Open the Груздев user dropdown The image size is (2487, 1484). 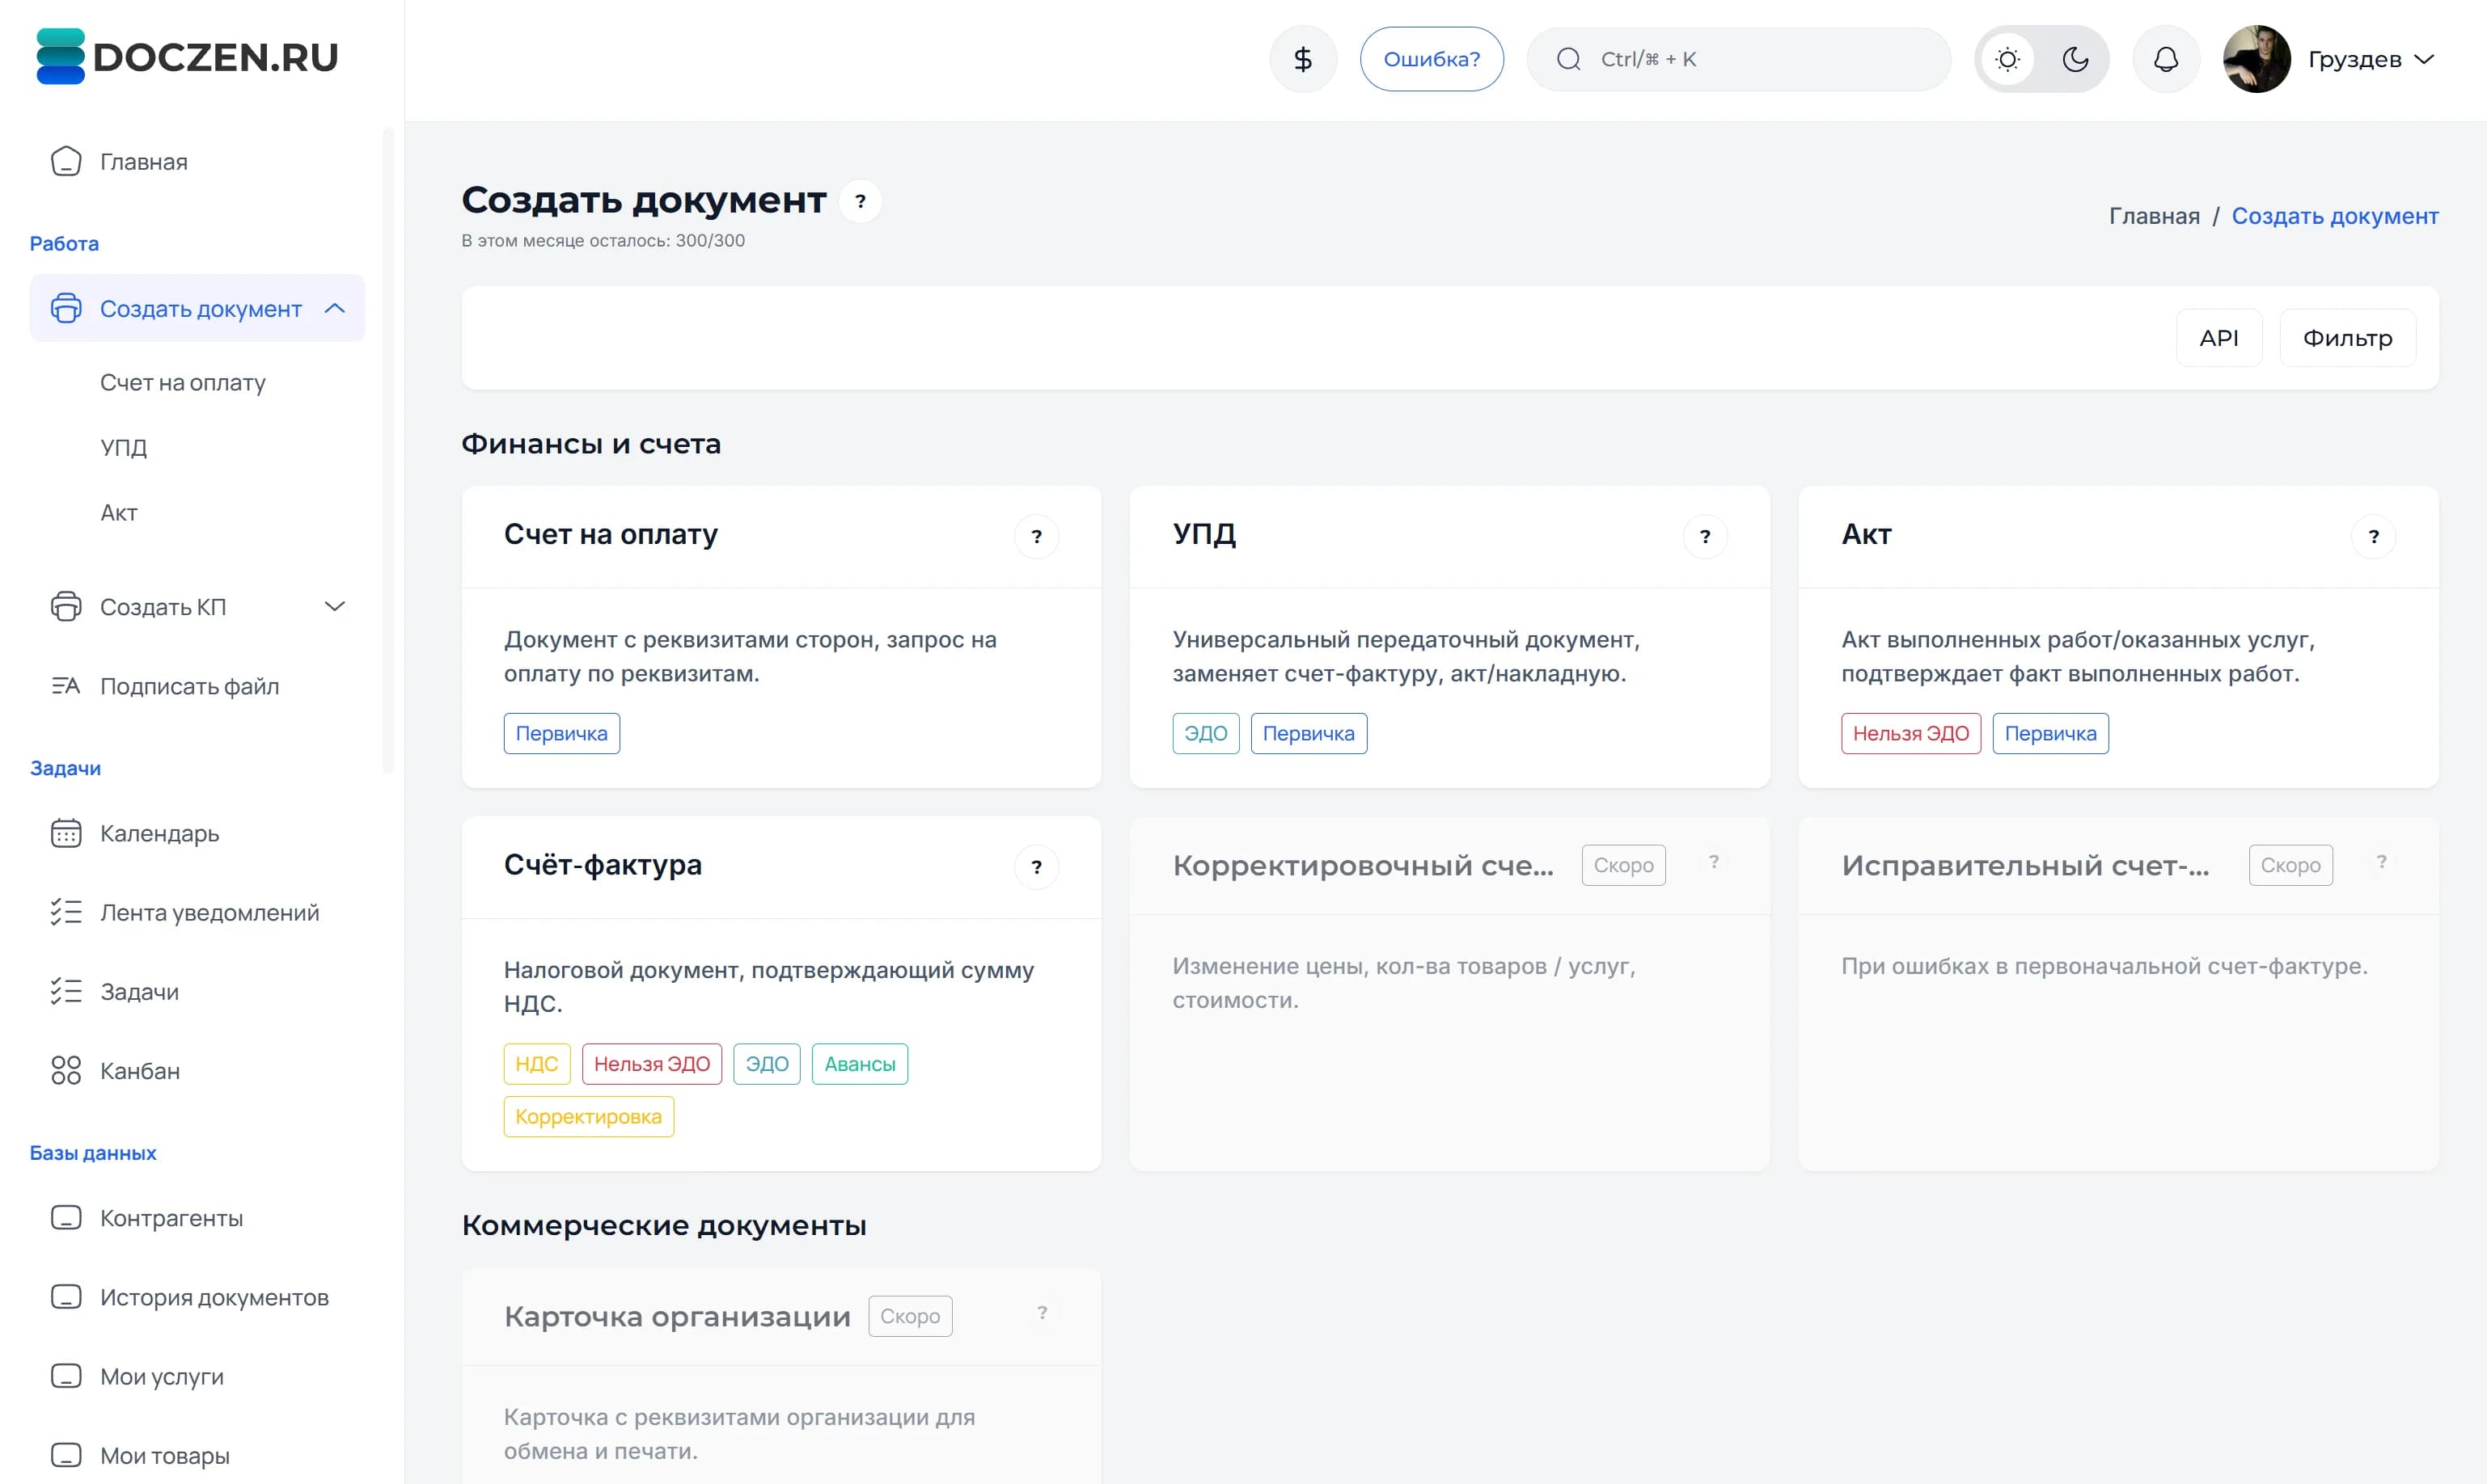click(2371, 59)
